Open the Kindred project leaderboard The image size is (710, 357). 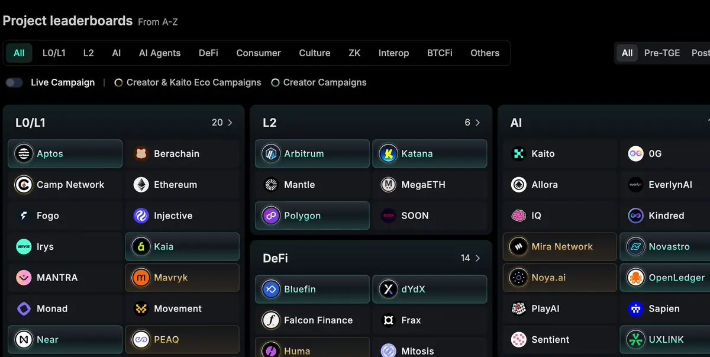click(x=664, y=216)
